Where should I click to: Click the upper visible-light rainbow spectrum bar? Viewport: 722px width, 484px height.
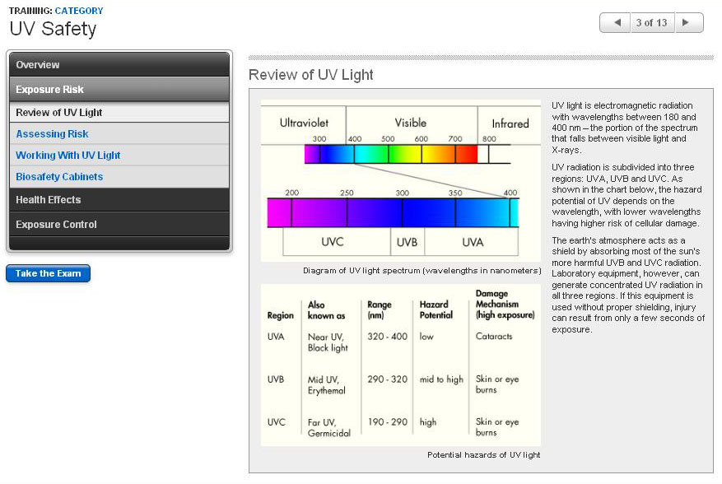pyautogui.click(x=391, y=154)
